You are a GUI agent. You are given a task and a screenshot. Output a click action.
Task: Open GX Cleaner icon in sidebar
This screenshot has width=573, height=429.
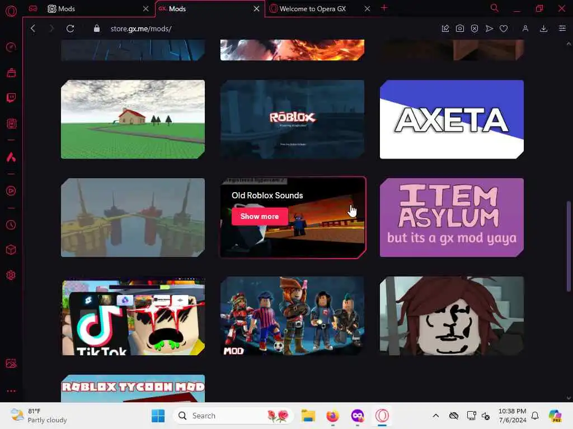[11, 73]
